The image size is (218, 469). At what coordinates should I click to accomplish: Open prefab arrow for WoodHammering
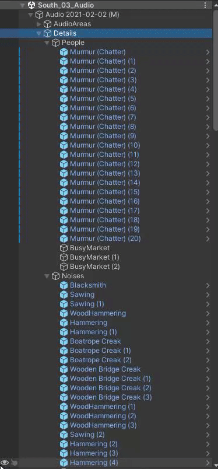pos(208,313)
